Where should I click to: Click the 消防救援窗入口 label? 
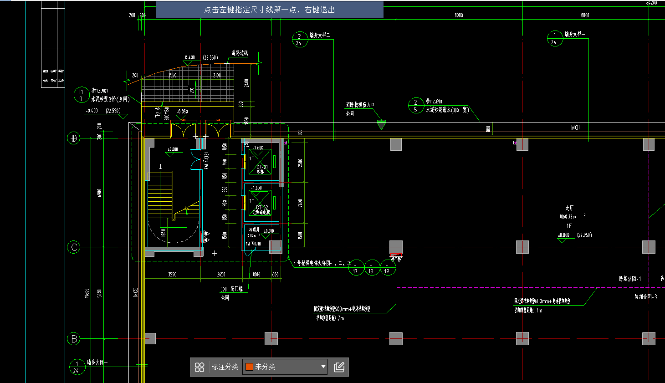click(360, 105)
